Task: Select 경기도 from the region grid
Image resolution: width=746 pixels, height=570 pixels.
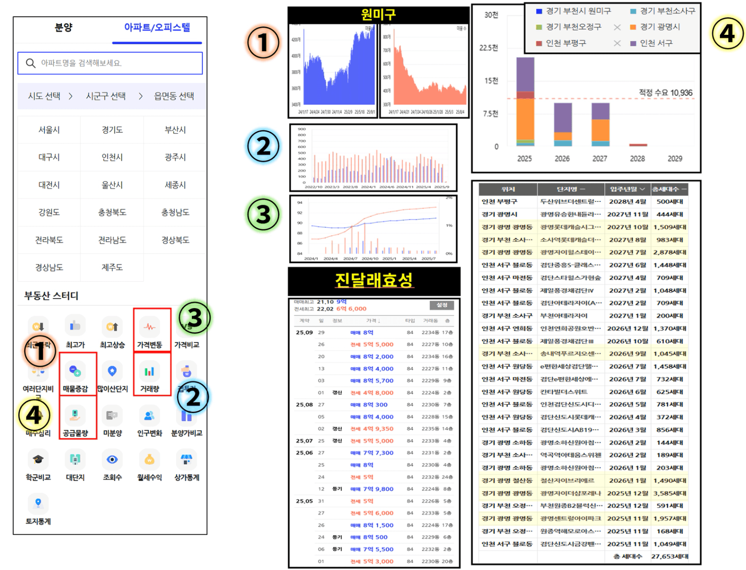Action: pos(112,130)
